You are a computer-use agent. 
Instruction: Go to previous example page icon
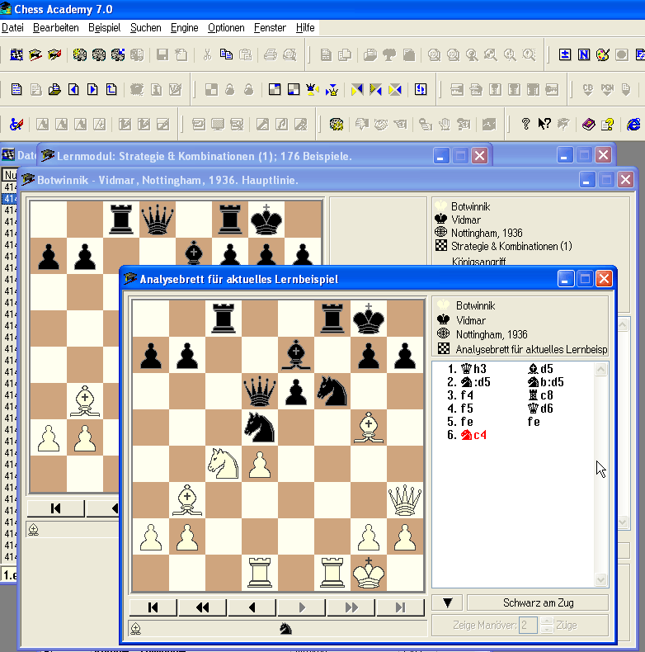tap(73, 89)
